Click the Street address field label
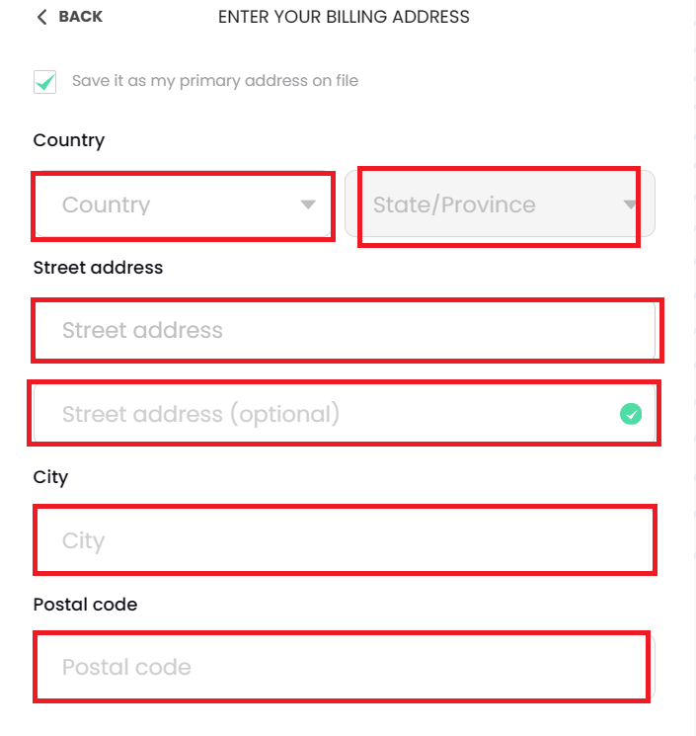The height and width of the screenshot is (736, 696). [x=98, y=267]
